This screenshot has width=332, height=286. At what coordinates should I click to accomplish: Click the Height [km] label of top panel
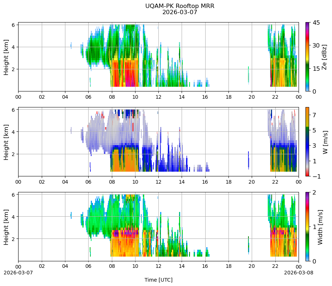6,57
